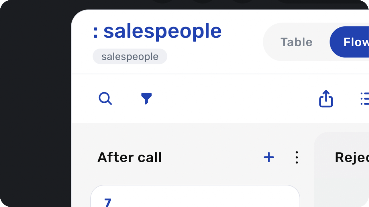369x207 pixels.
Task: Click the list options icon at toolbar edge
Action: (364, 99)
